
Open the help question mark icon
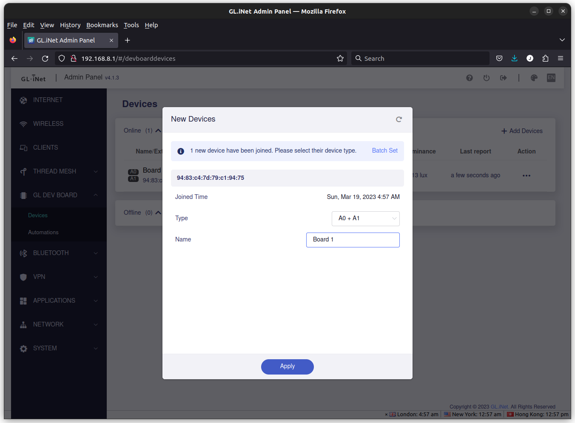pos(470,78)
